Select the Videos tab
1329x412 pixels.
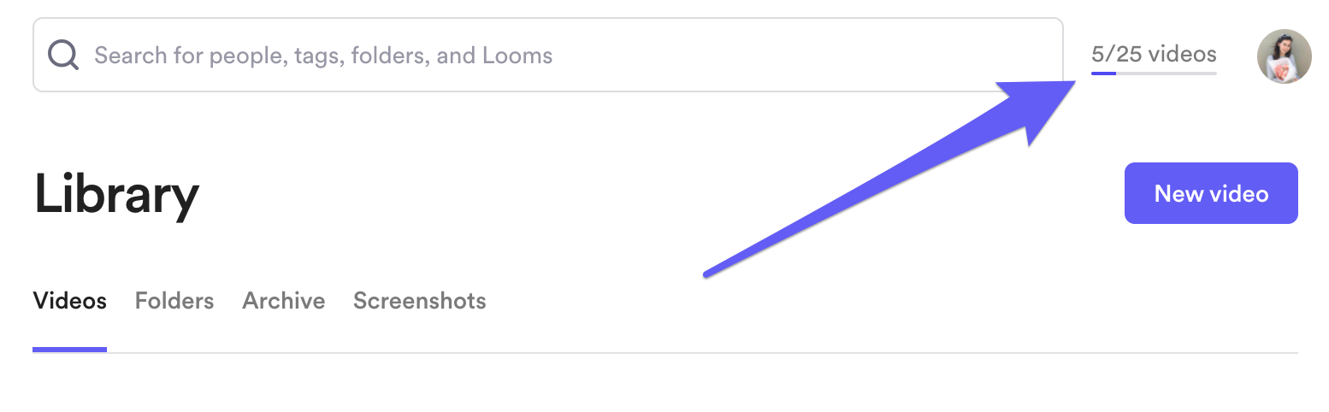pyautogui.click(x=69, y=301)
